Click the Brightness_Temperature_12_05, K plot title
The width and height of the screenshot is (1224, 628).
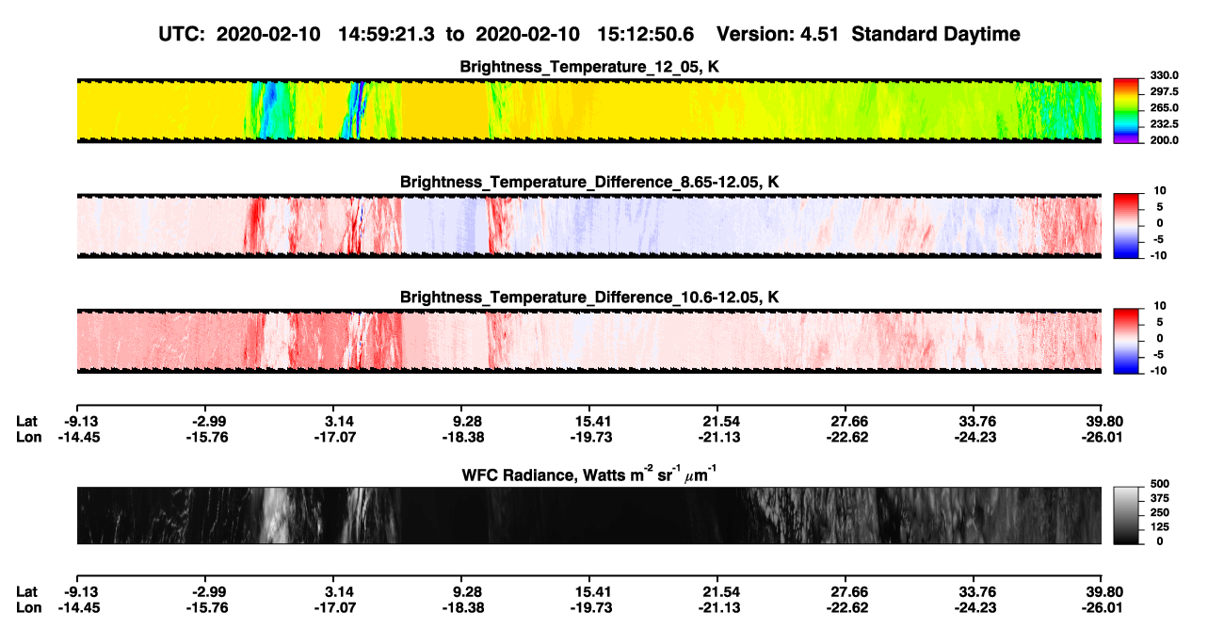(x=590, y=67)
